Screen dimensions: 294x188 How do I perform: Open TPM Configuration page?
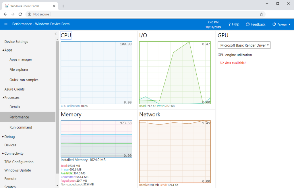(x=19, y=162)
